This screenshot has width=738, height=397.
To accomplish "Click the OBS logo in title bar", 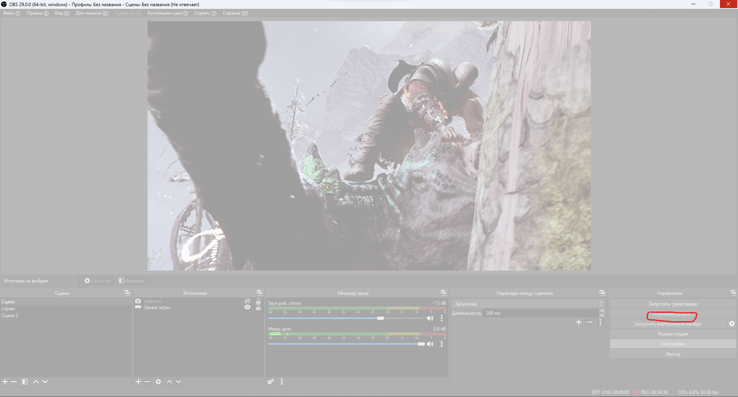I will tap(4, 4).
